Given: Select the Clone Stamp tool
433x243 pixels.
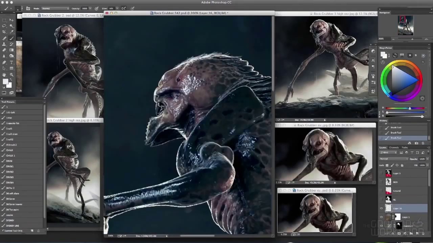Looking at the screenshot, I should [x=4, y=44].
